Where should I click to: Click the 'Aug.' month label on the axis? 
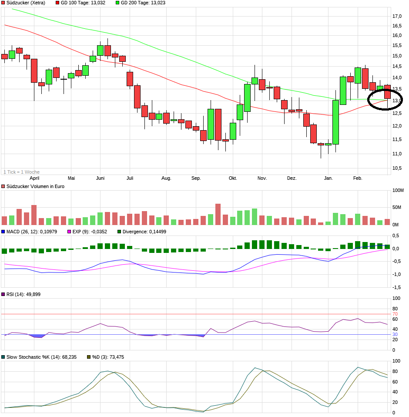pos(166,178)
